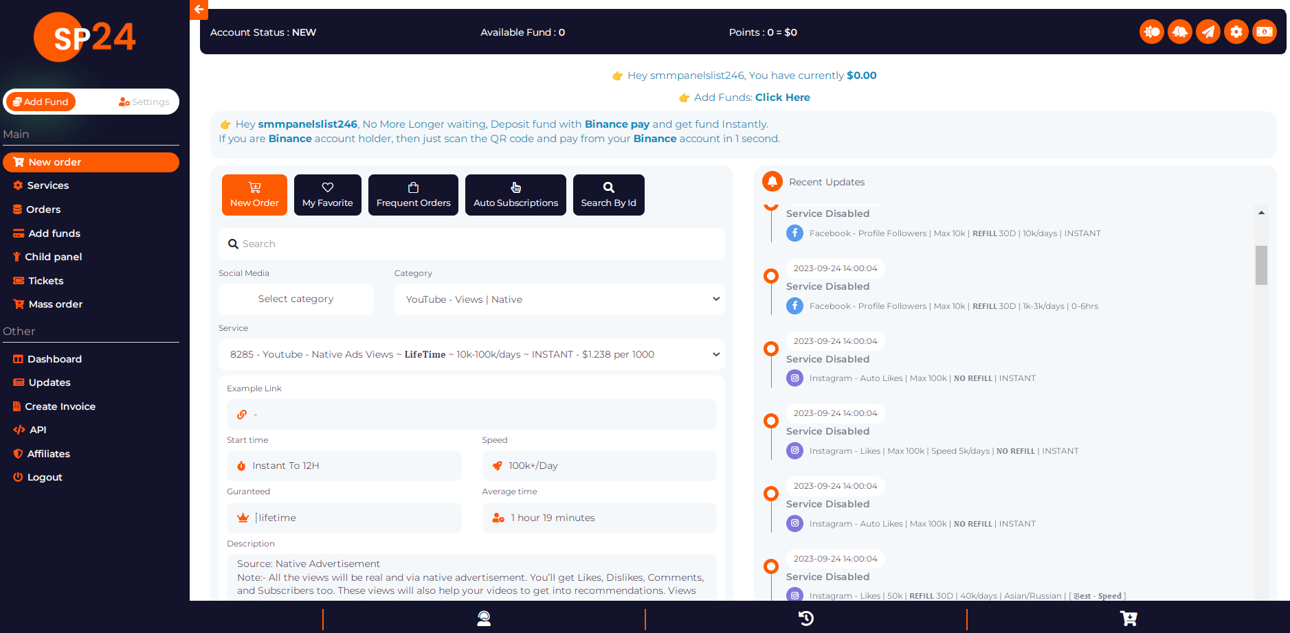Open Search By Id panel

point(608,194)
